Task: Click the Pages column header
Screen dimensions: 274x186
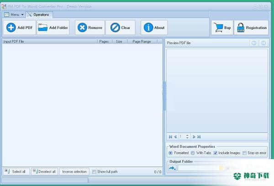Action: (x=104, y=41)
